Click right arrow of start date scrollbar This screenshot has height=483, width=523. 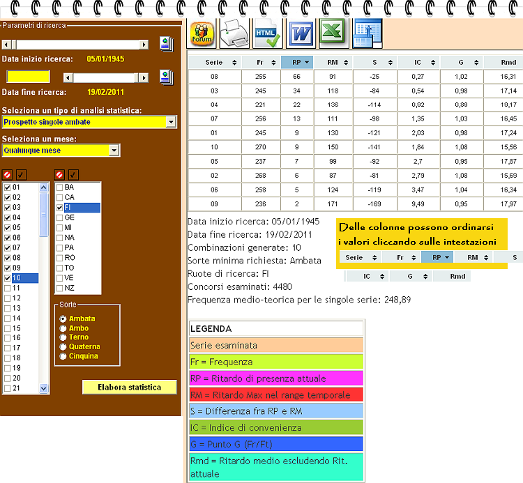[144, 45]
